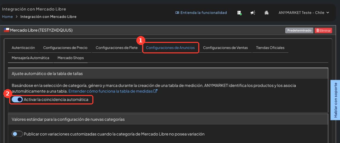
Task: Switch to the Tiendas Oficiales tab
Action: [x=270, y=48]
